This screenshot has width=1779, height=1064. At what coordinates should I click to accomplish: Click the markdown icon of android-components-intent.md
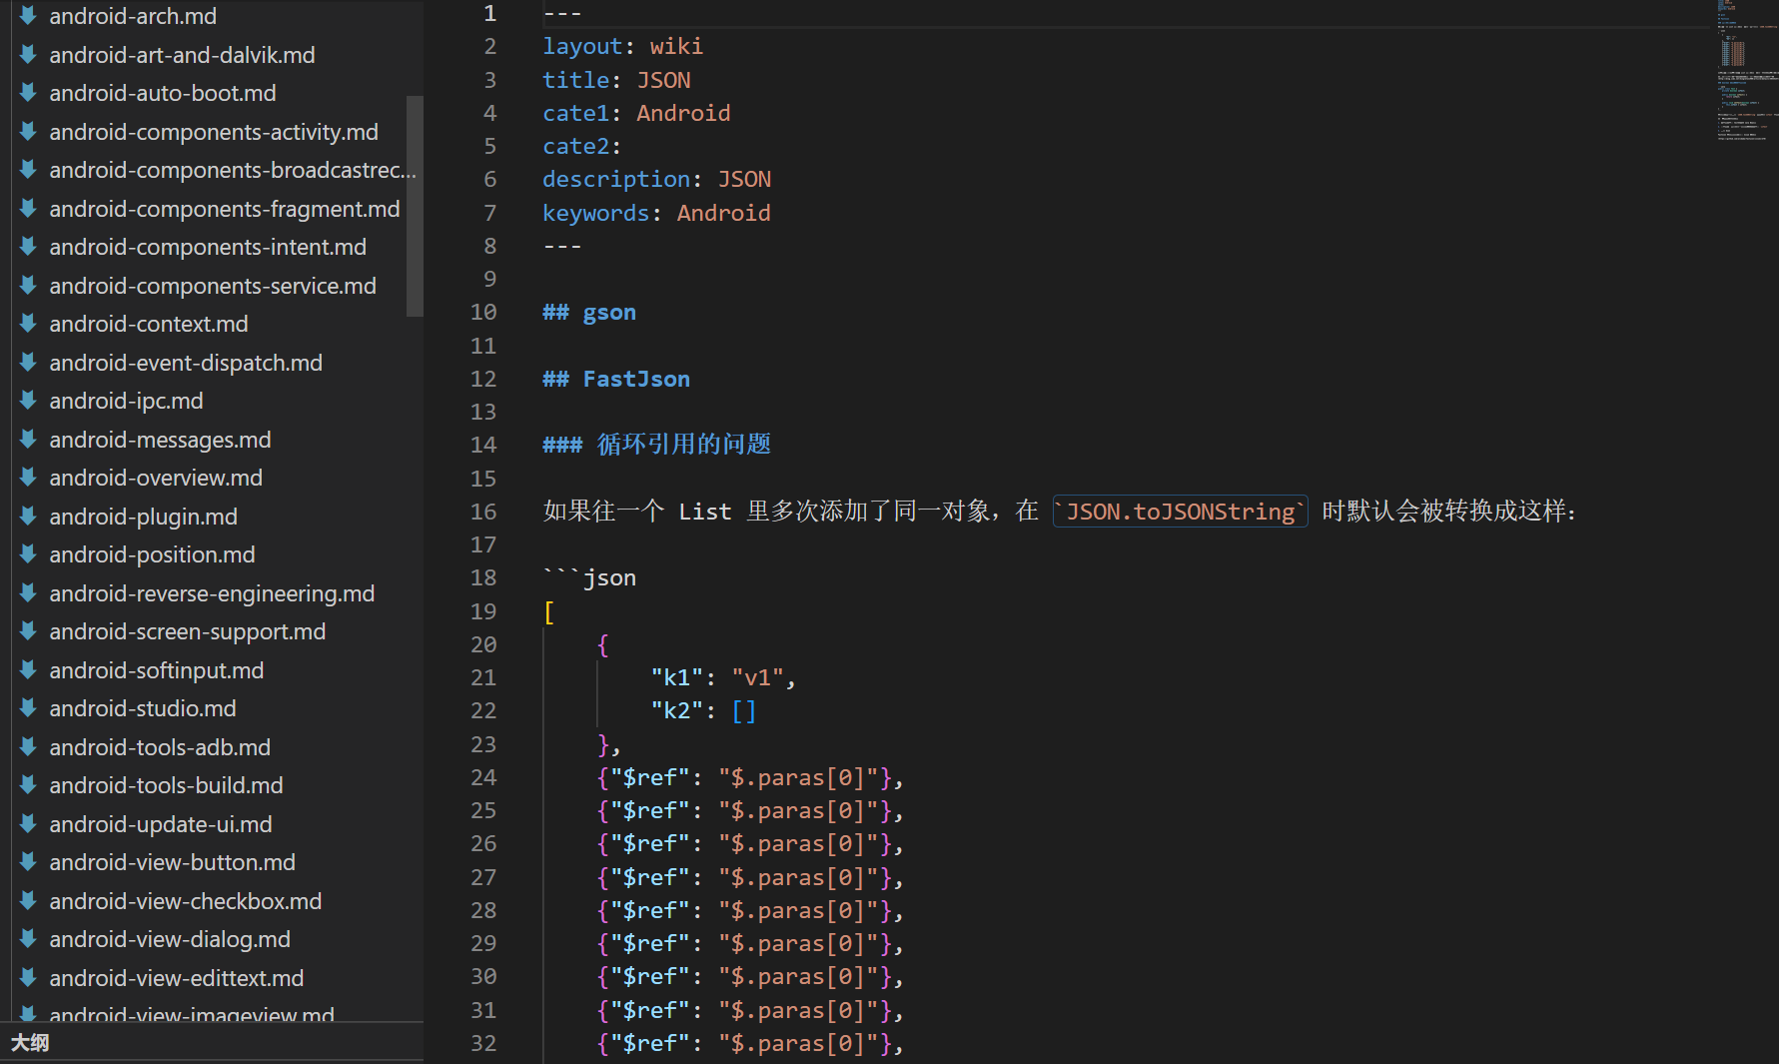click(28, 246)
